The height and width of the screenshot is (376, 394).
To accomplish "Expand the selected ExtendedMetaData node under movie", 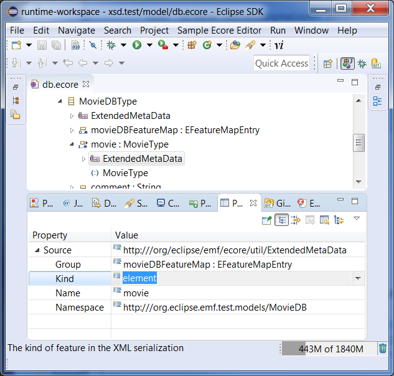I will (83, 159).
